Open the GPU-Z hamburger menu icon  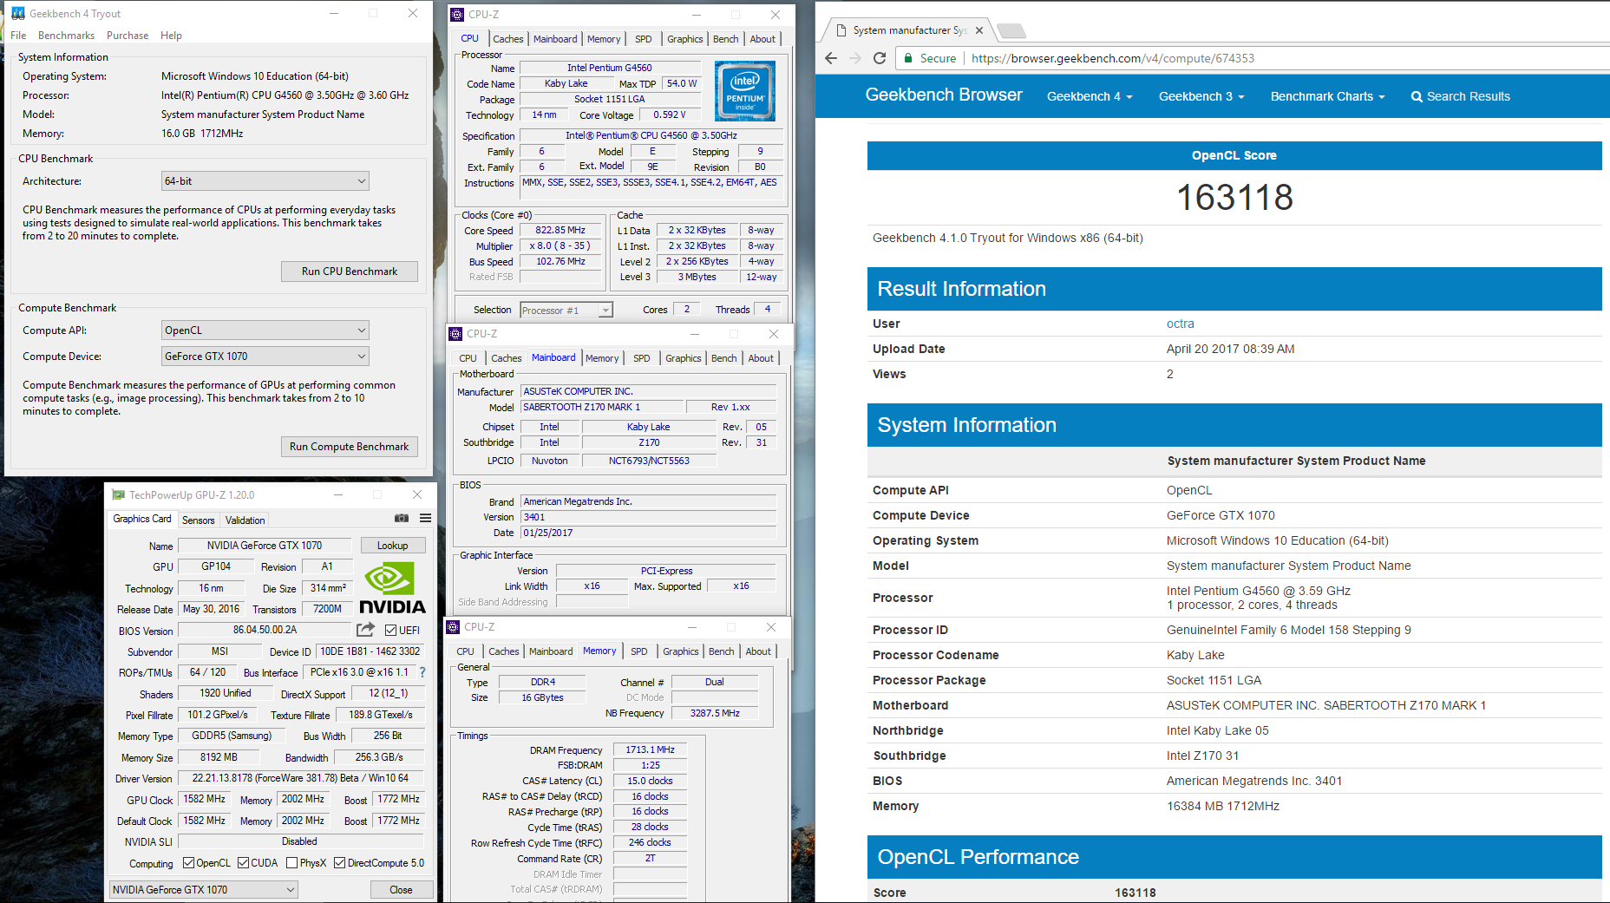tap(425, 519)
